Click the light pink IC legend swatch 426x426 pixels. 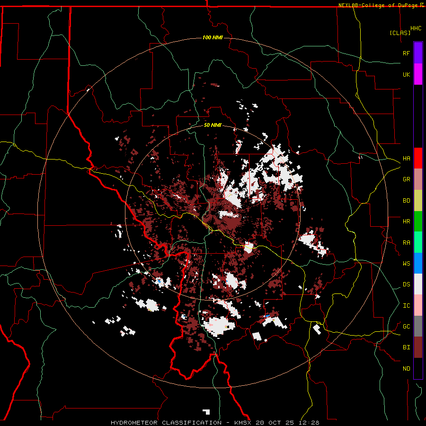point(418,305)
